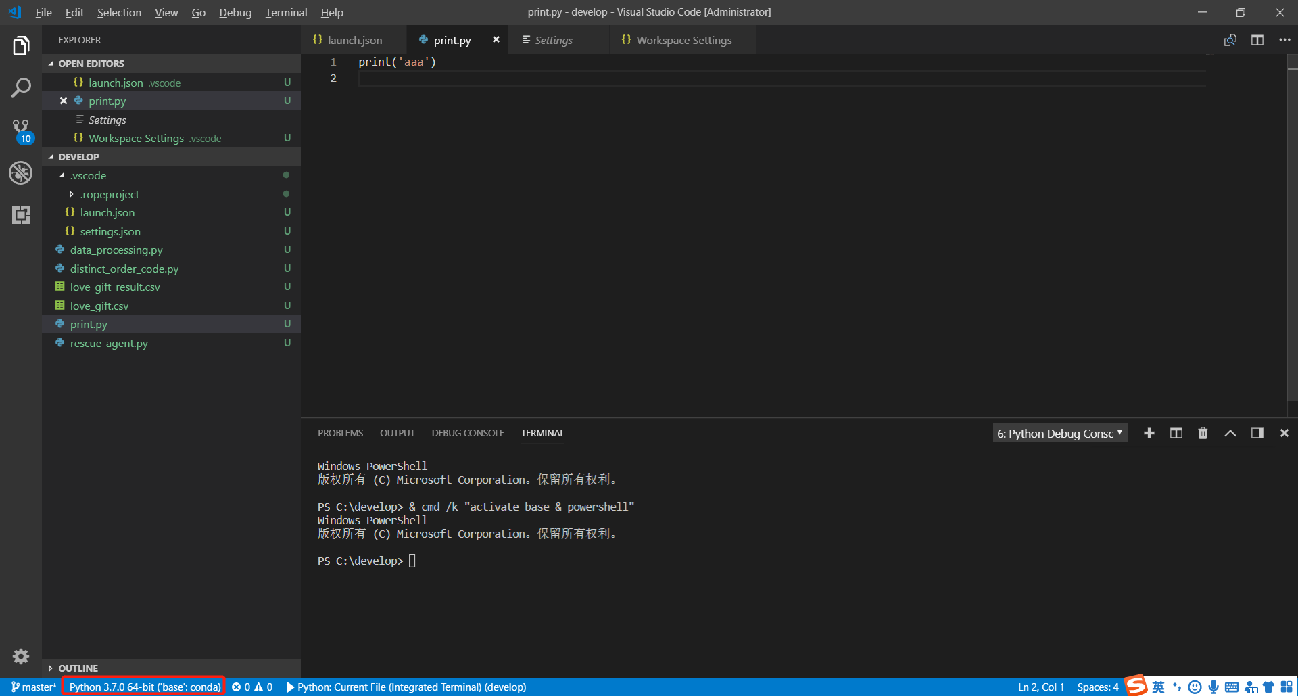Open the View menu
1298x696 pixels.
coord(166,12)
